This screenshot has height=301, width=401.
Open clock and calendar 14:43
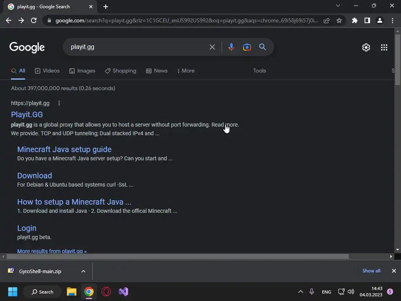coord(371,292)
